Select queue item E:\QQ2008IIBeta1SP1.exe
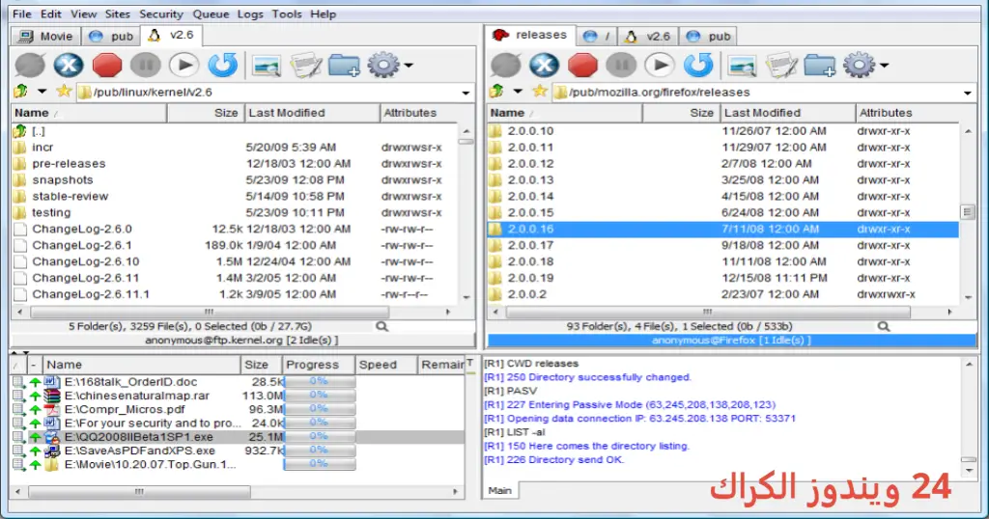 click(x=139, y=437)
